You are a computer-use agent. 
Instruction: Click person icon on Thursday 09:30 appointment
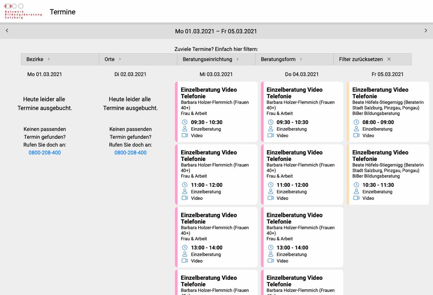pos(271,129)
